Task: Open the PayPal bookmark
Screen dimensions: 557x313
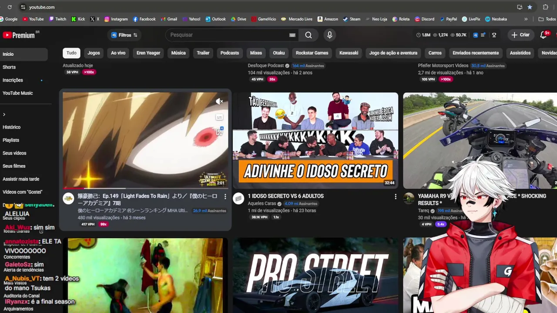Action: click(x=448, y=19)
